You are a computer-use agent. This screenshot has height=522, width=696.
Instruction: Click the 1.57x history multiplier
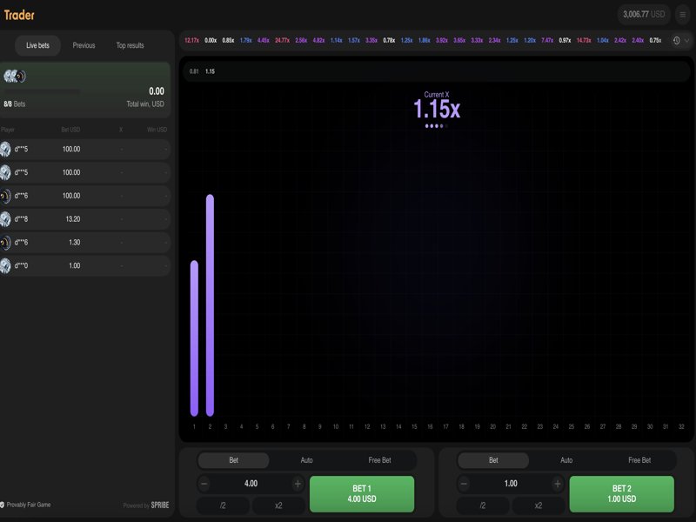point(354,40)
